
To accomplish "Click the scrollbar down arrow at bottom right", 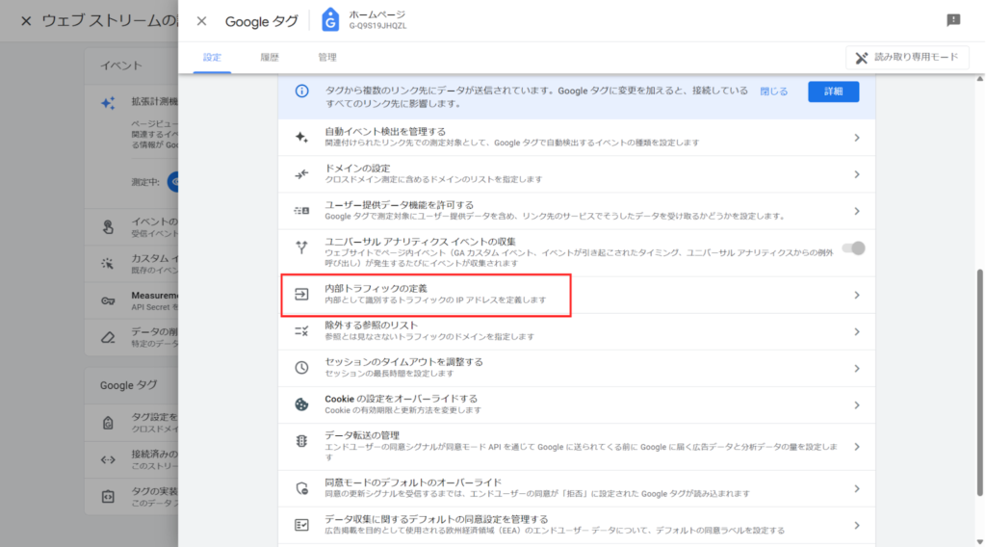I will [979, 542].
